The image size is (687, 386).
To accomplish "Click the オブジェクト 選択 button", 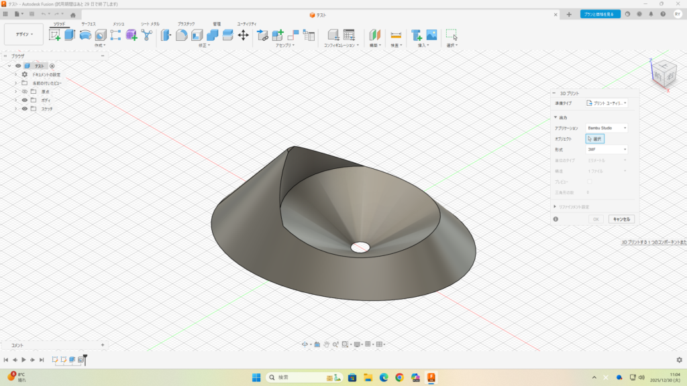I will tap(595, 139).
